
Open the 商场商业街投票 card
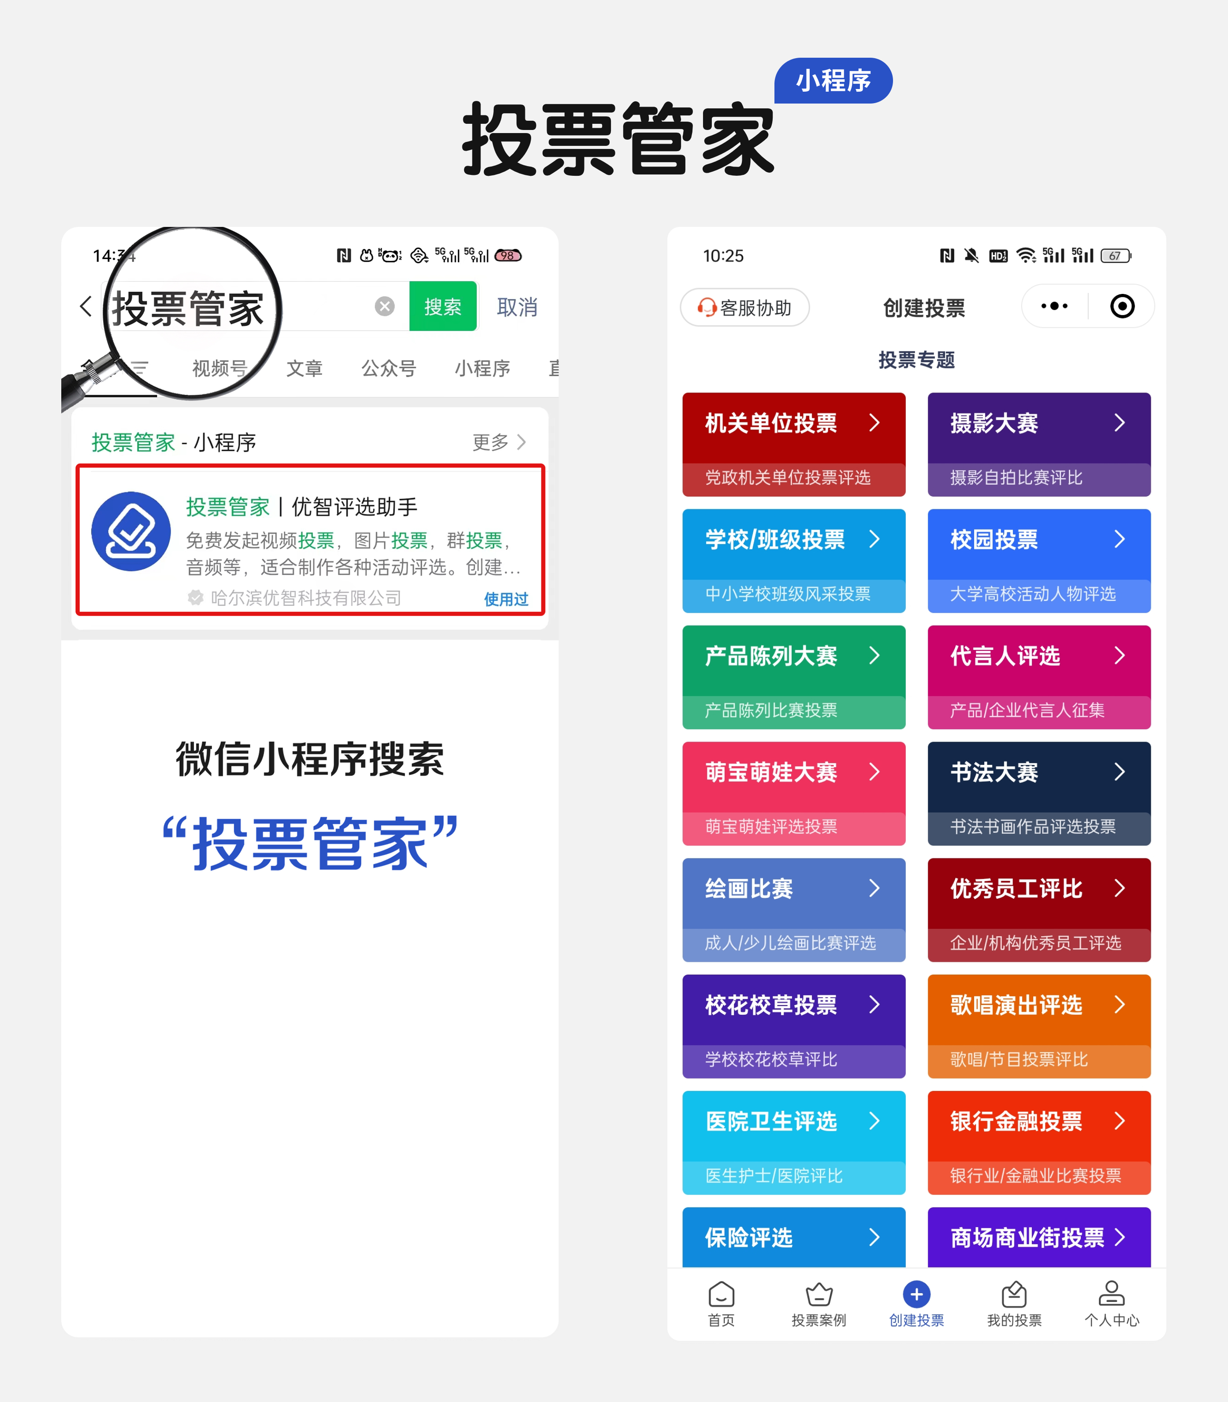coord(1039,1237)
